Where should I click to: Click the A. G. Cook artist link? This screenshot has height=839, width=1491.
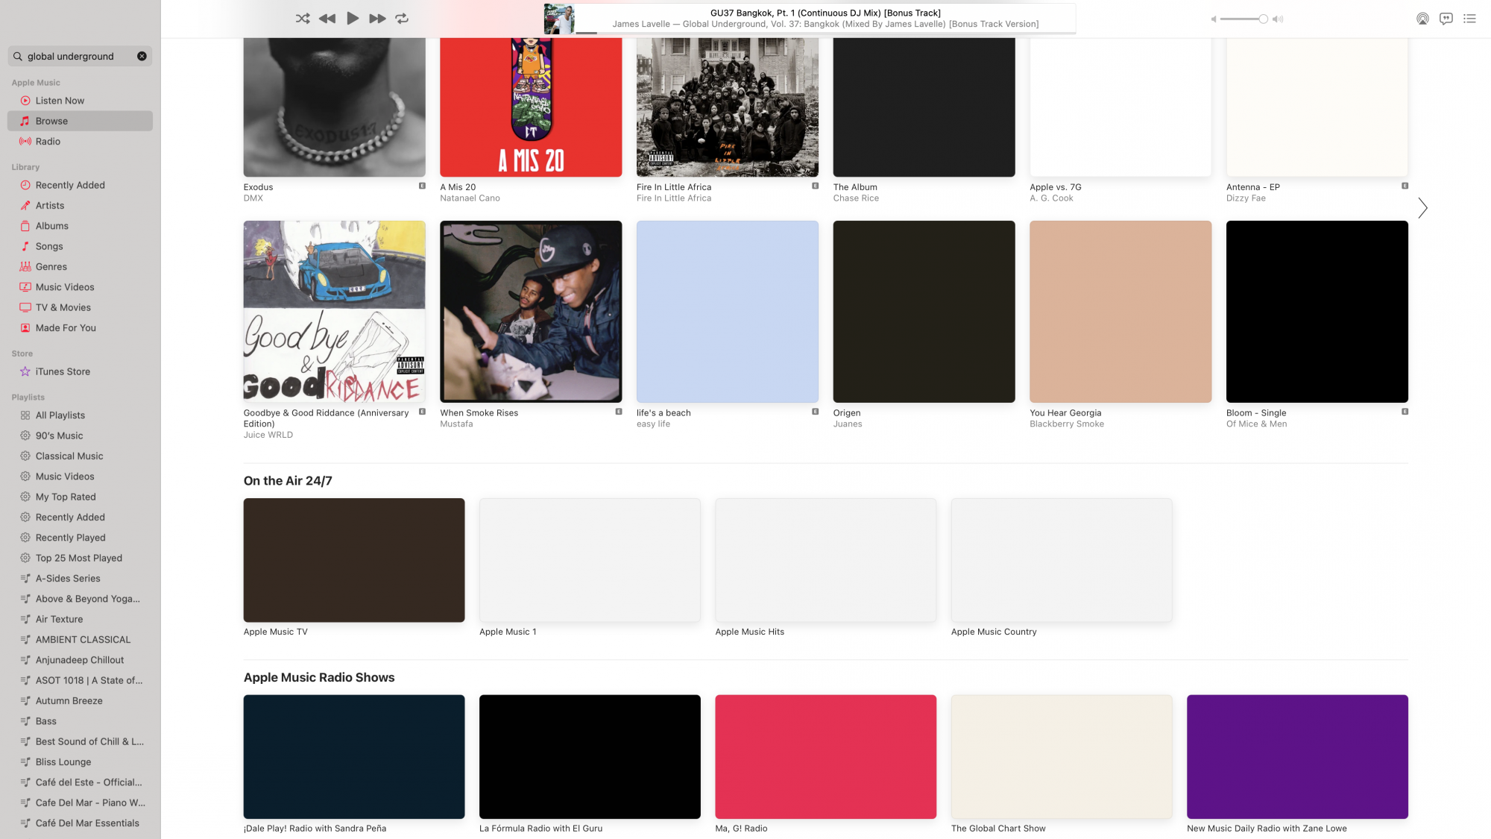1051,198
